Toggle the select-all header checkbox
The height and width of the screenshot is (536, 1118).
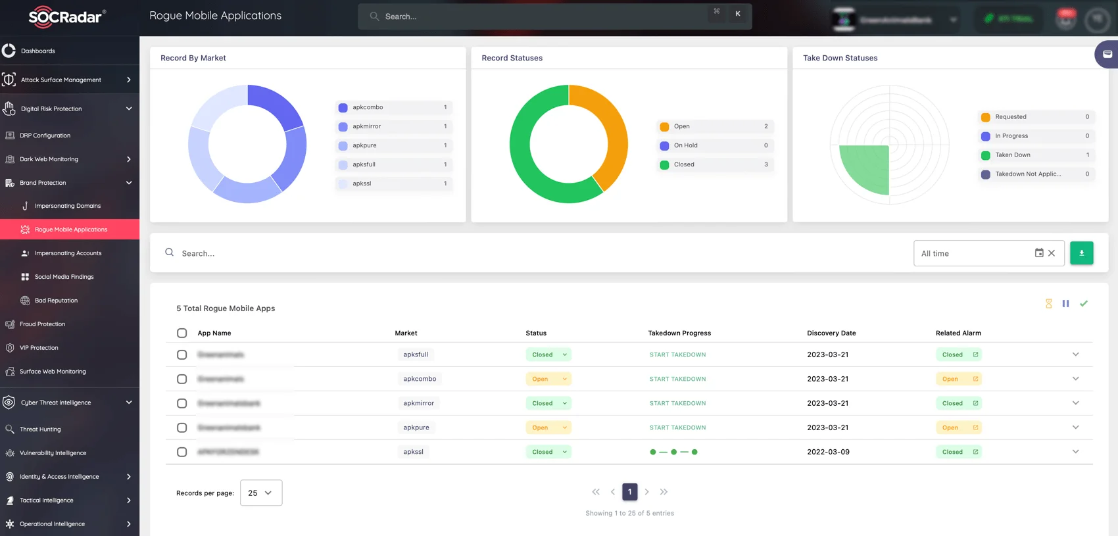[x=182, y=333]
